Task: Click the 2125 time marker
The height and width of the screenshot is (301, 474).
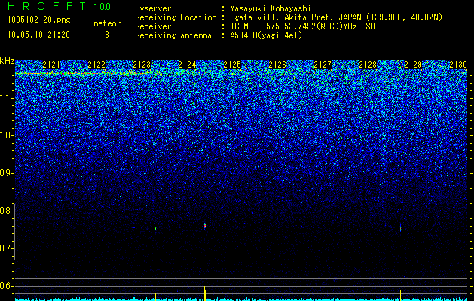Action: 232,65
